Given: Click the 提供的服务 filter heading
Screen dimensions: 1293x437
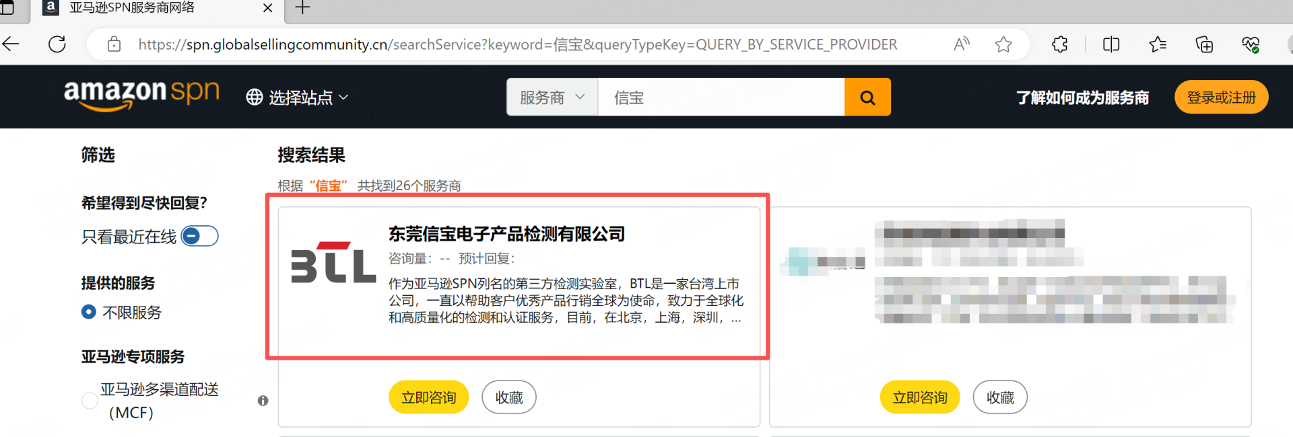Looking at the screenshot, I should coord(118,283).
